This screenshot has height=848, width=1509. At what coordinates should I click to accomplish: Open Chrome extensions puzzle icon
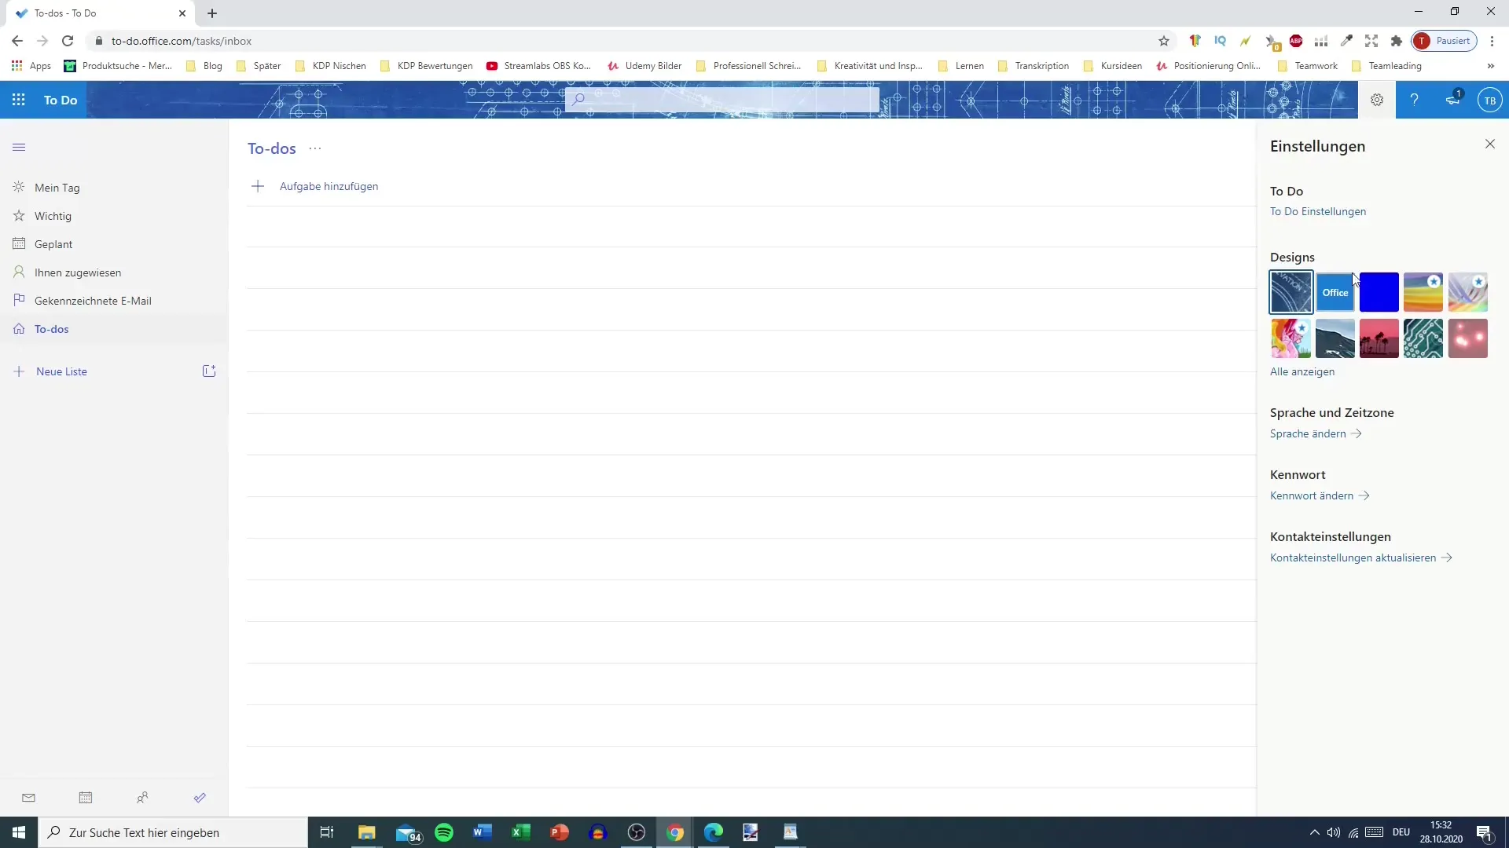click(1397, 41)
